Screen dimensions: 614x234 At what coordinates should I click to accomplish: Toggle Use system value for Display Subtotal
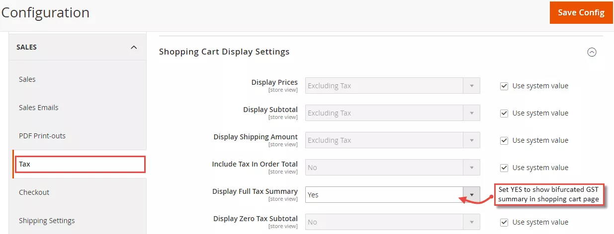coord(504,113)
